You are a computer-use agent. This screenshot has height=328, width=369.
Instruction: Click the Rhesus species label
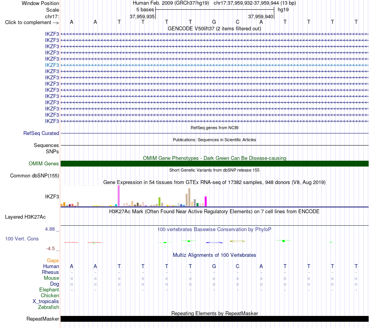coord(50,272)
